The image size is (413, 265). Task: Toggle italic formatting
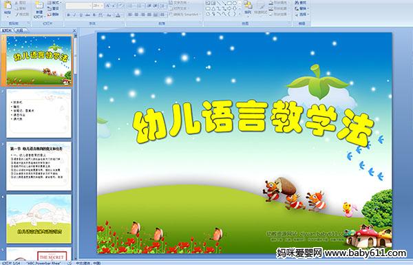coord(74,15)
